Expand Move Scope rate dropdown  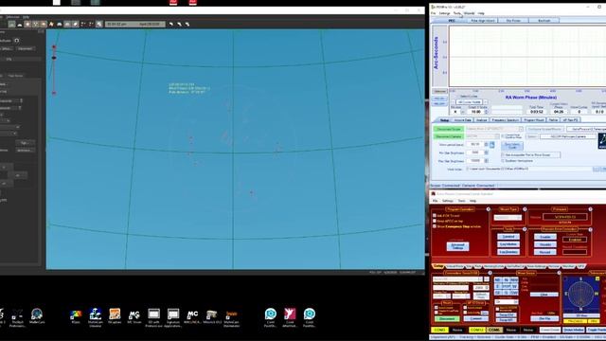click(507, 301)
